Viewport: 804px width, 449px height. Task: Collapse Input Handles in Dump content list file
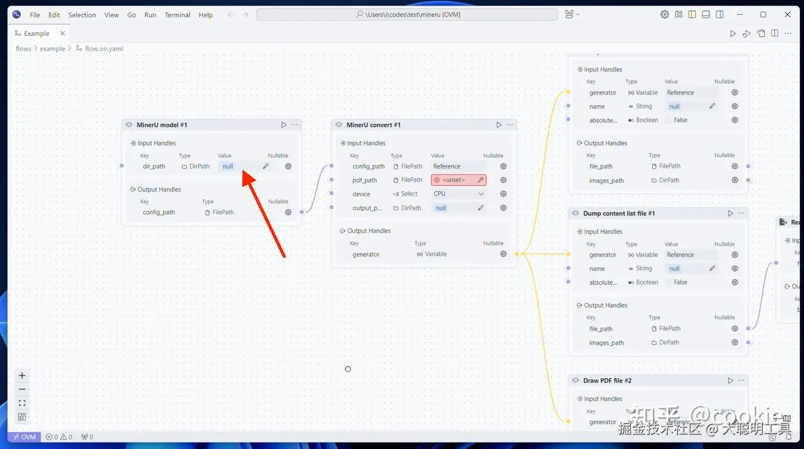(599, 231)
